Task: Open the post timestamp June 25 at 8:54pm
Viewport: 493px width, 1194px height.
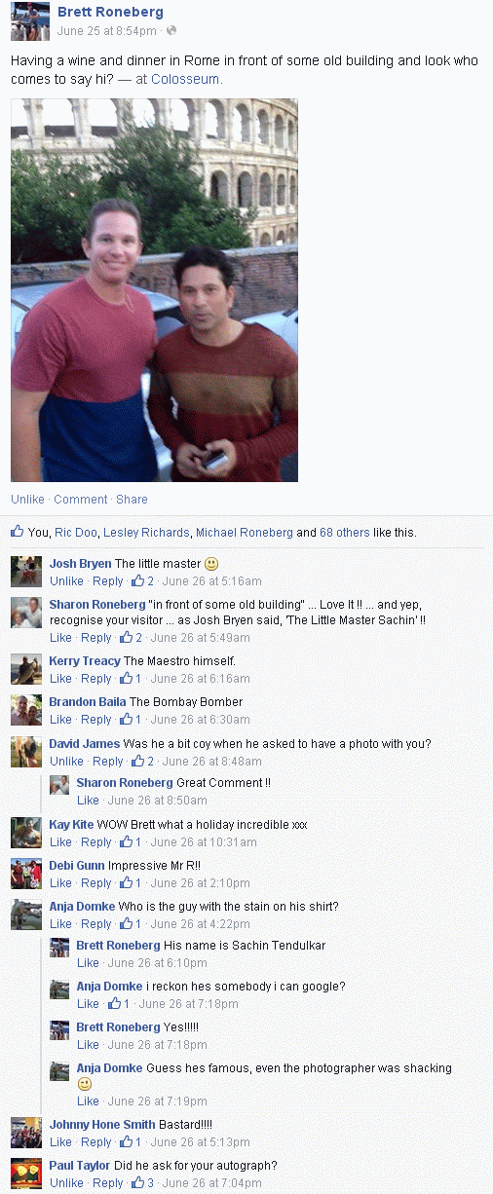Action: (107, 30)
